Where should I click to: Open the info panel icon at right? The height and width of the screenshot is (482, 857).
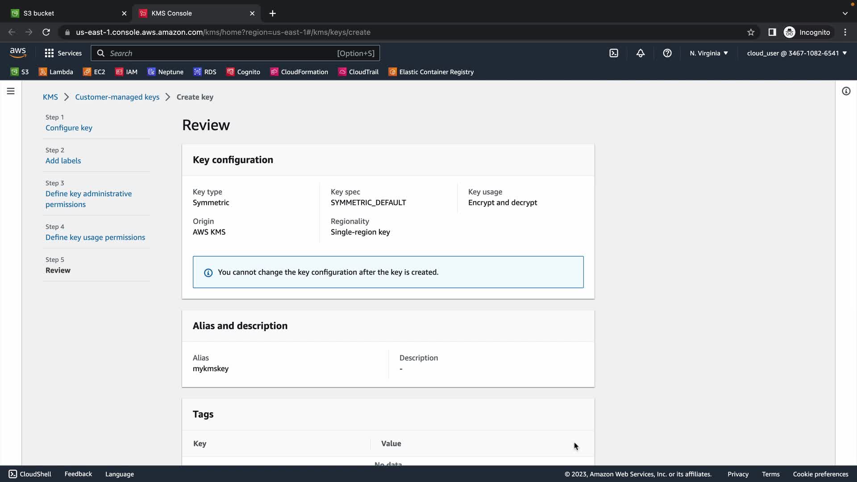[x=846, y=91]
